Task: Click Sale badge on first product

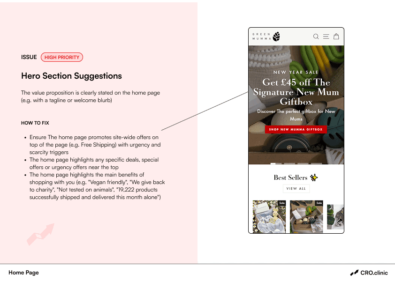Action: pyautogui.click(x=281, y=203)
